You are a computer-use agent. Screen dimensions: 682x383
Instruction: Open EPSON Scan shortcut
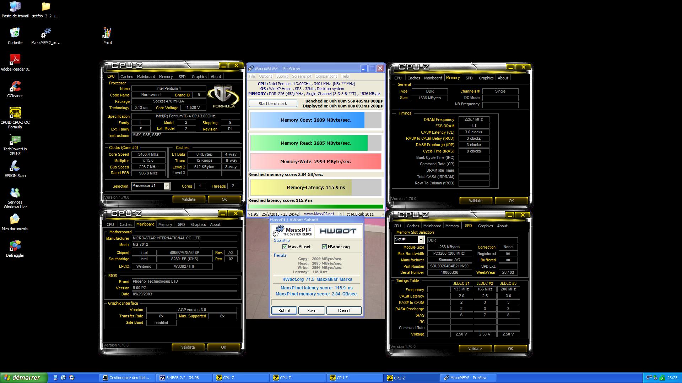[15, 169]
